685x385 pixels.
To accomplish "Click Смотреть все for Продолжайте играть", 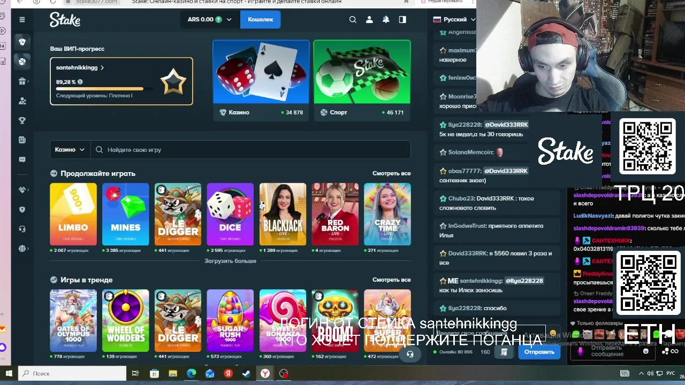I will point(392,173).
